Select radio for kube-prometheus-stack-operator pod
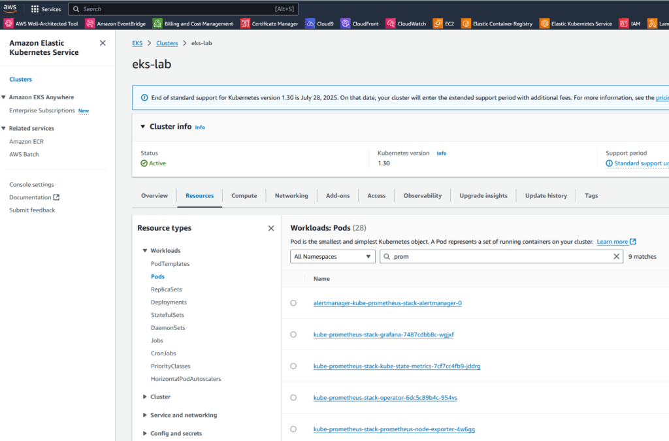Screen dimensions: 669x441 [x=293, y=397]
